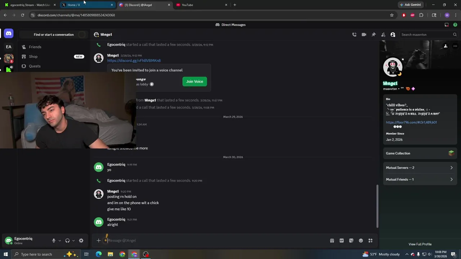461x259 pixels.
Task: Open the Game Collection section
Action: pyautogui.click(x=420, y=153)
